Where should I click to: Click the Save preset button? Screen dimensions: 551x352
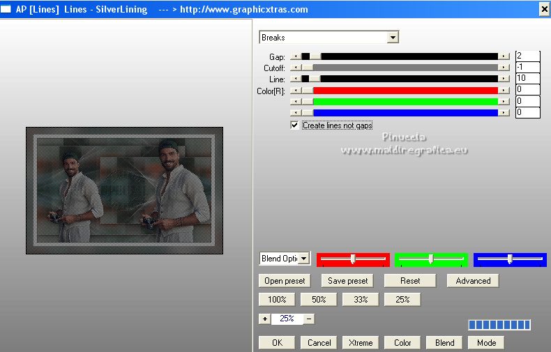tap(347, 281)
